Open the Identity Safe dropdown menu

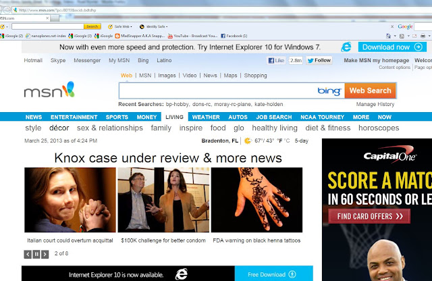(153, 26)
